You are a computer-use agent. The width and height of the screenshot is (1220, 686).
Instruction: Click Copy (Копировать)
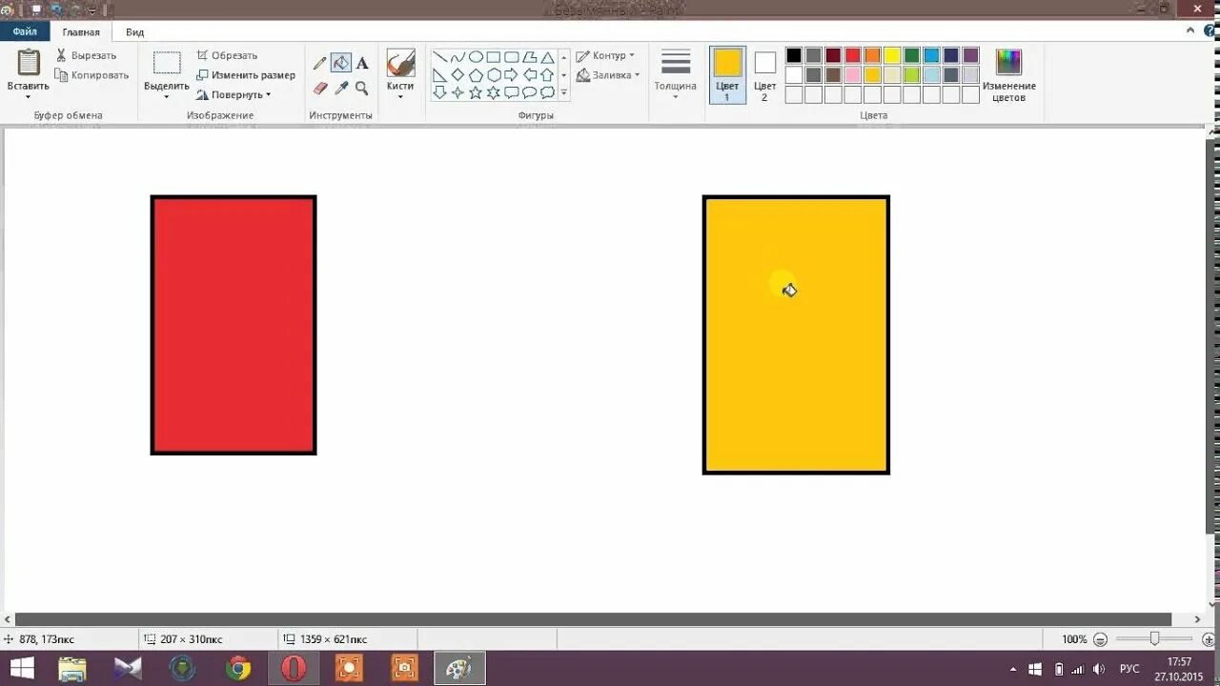click(x=91, y=74)
